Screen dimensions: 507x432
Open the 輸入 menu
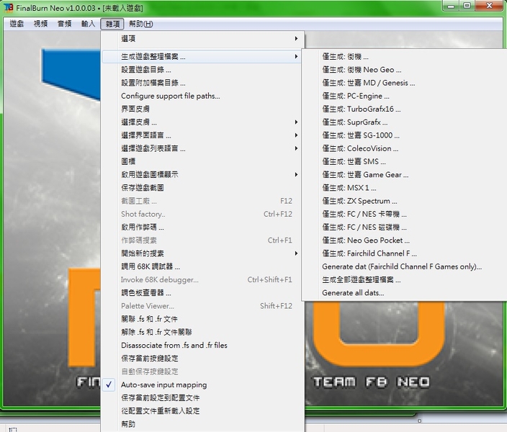pyautogui.click(x=89, y=24)
